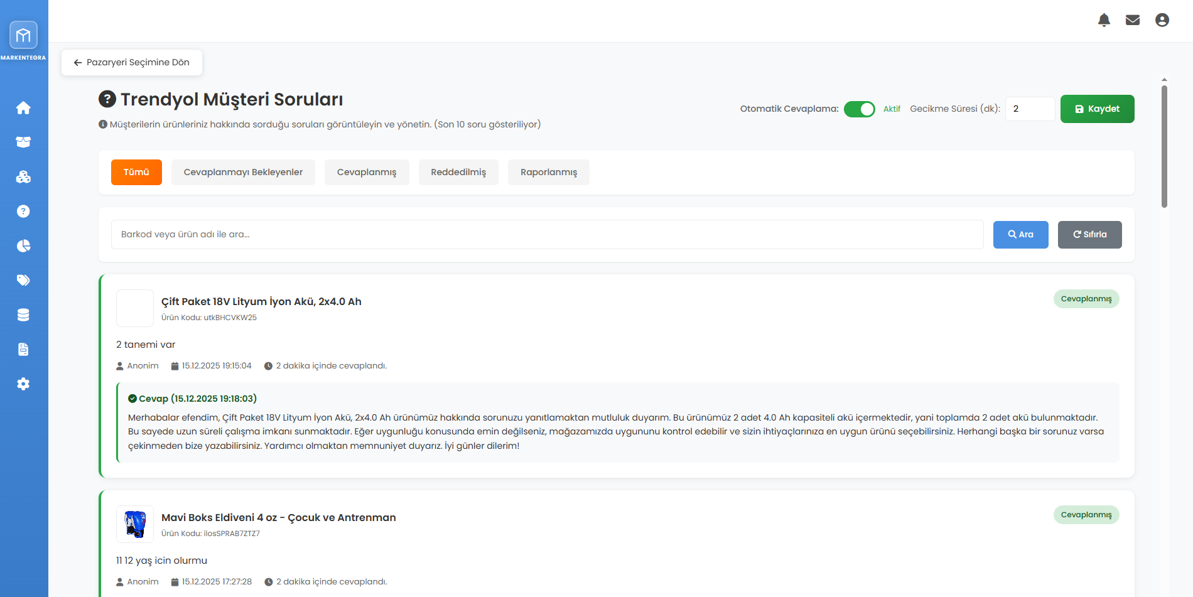The height and width of the screenshot is (597, 1193).
Task: Open the price tags sidebar icon
Action: [x=23, y=281]
